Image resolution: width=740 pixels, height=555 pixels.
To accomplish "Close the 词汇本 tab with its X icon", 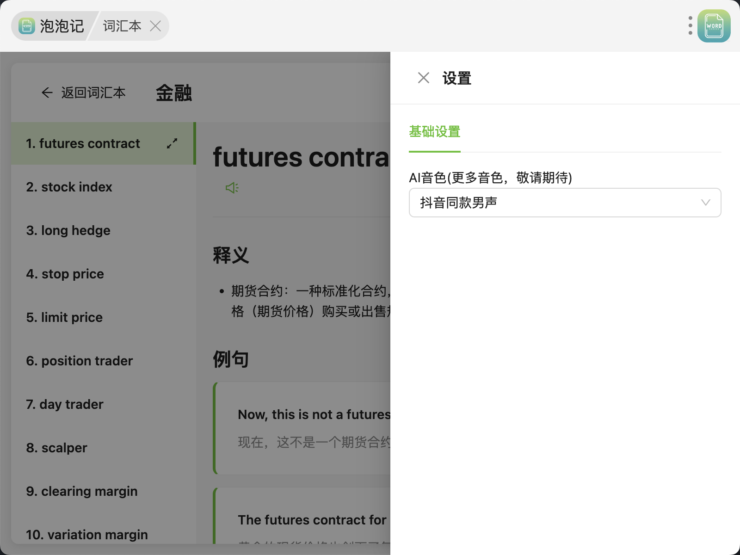I will point(155,26).
